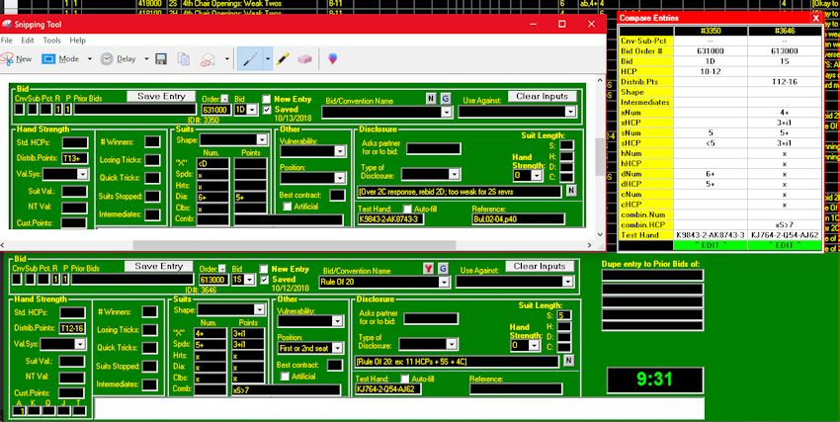Click the Mode rectangle icon in Snipping Tool

coord(48,59)
